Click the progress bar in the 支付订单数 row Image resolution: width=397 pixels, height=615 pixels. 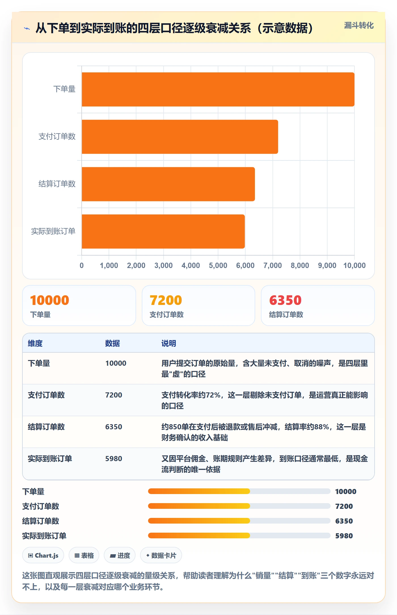(x=239, y=506)
